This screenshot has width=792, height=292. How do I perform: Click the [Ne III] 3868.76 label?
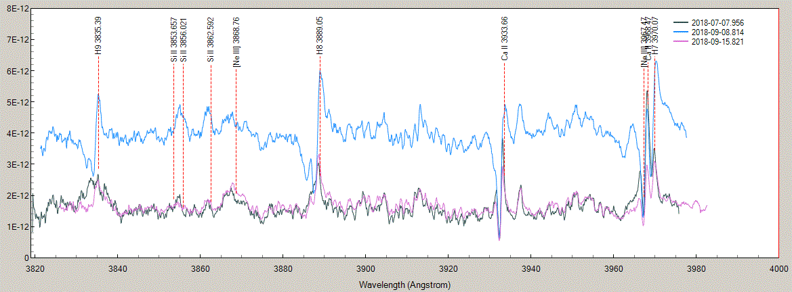[x=236, y=43]
